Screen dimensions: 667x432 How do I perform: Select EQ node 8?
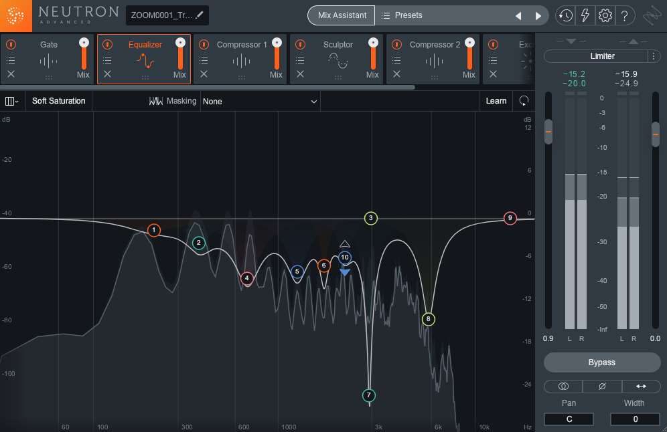click(x=429, y=319)
